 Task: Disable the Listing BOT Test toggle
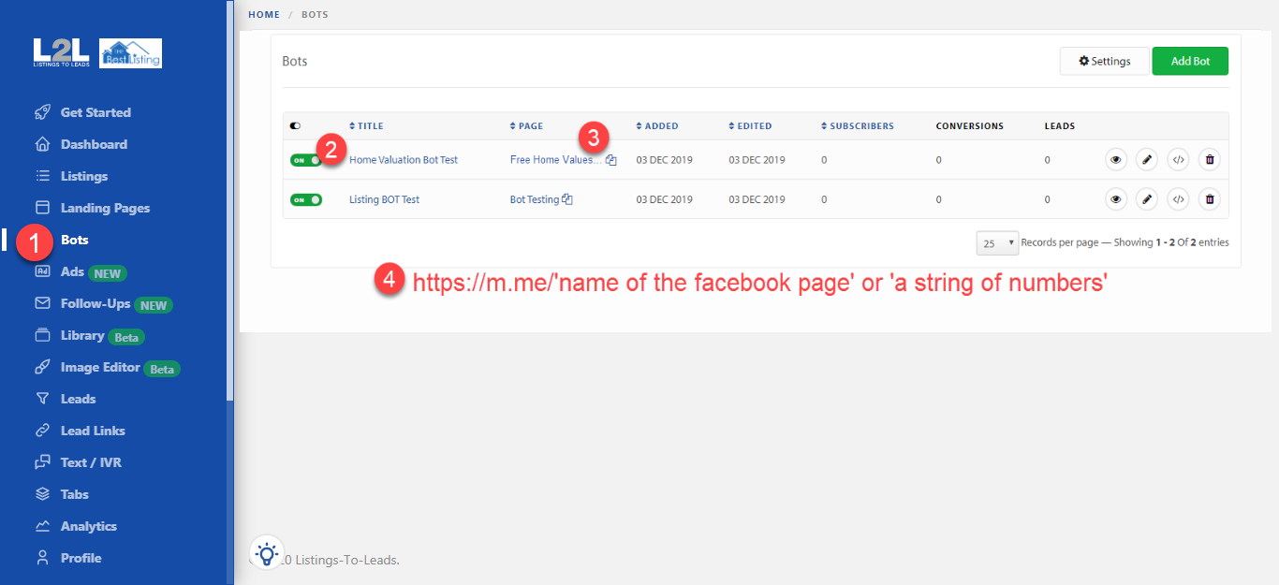tap(305, 199)
